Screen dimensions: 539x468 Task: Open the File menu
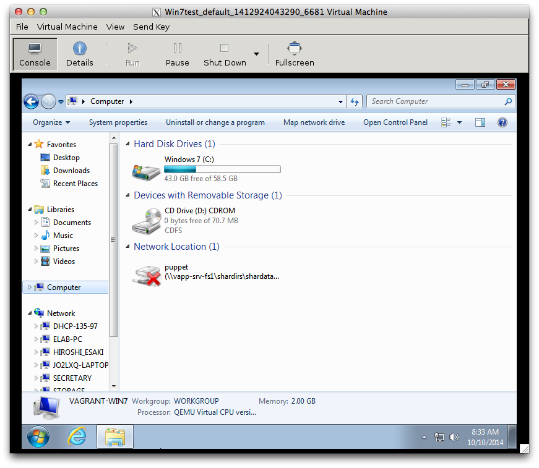[22, 27]
